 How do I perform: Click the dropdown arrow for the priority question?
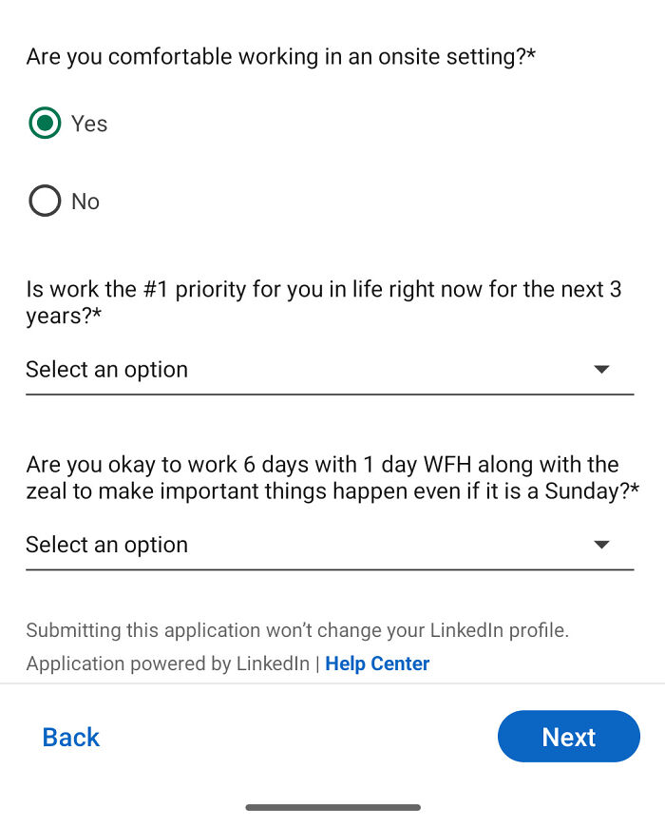coord(601,370)
